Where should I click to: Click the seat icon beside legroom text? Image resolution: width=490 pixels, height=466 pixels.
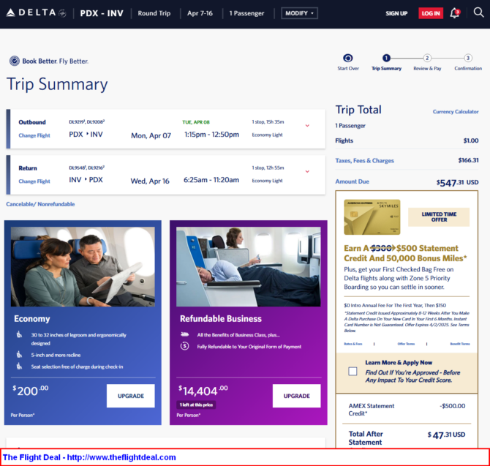coord(19,334)
